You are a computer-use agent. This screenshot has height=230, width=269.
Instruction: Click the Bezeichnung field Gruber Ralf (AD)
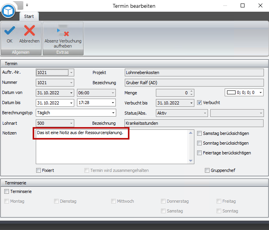194,83
